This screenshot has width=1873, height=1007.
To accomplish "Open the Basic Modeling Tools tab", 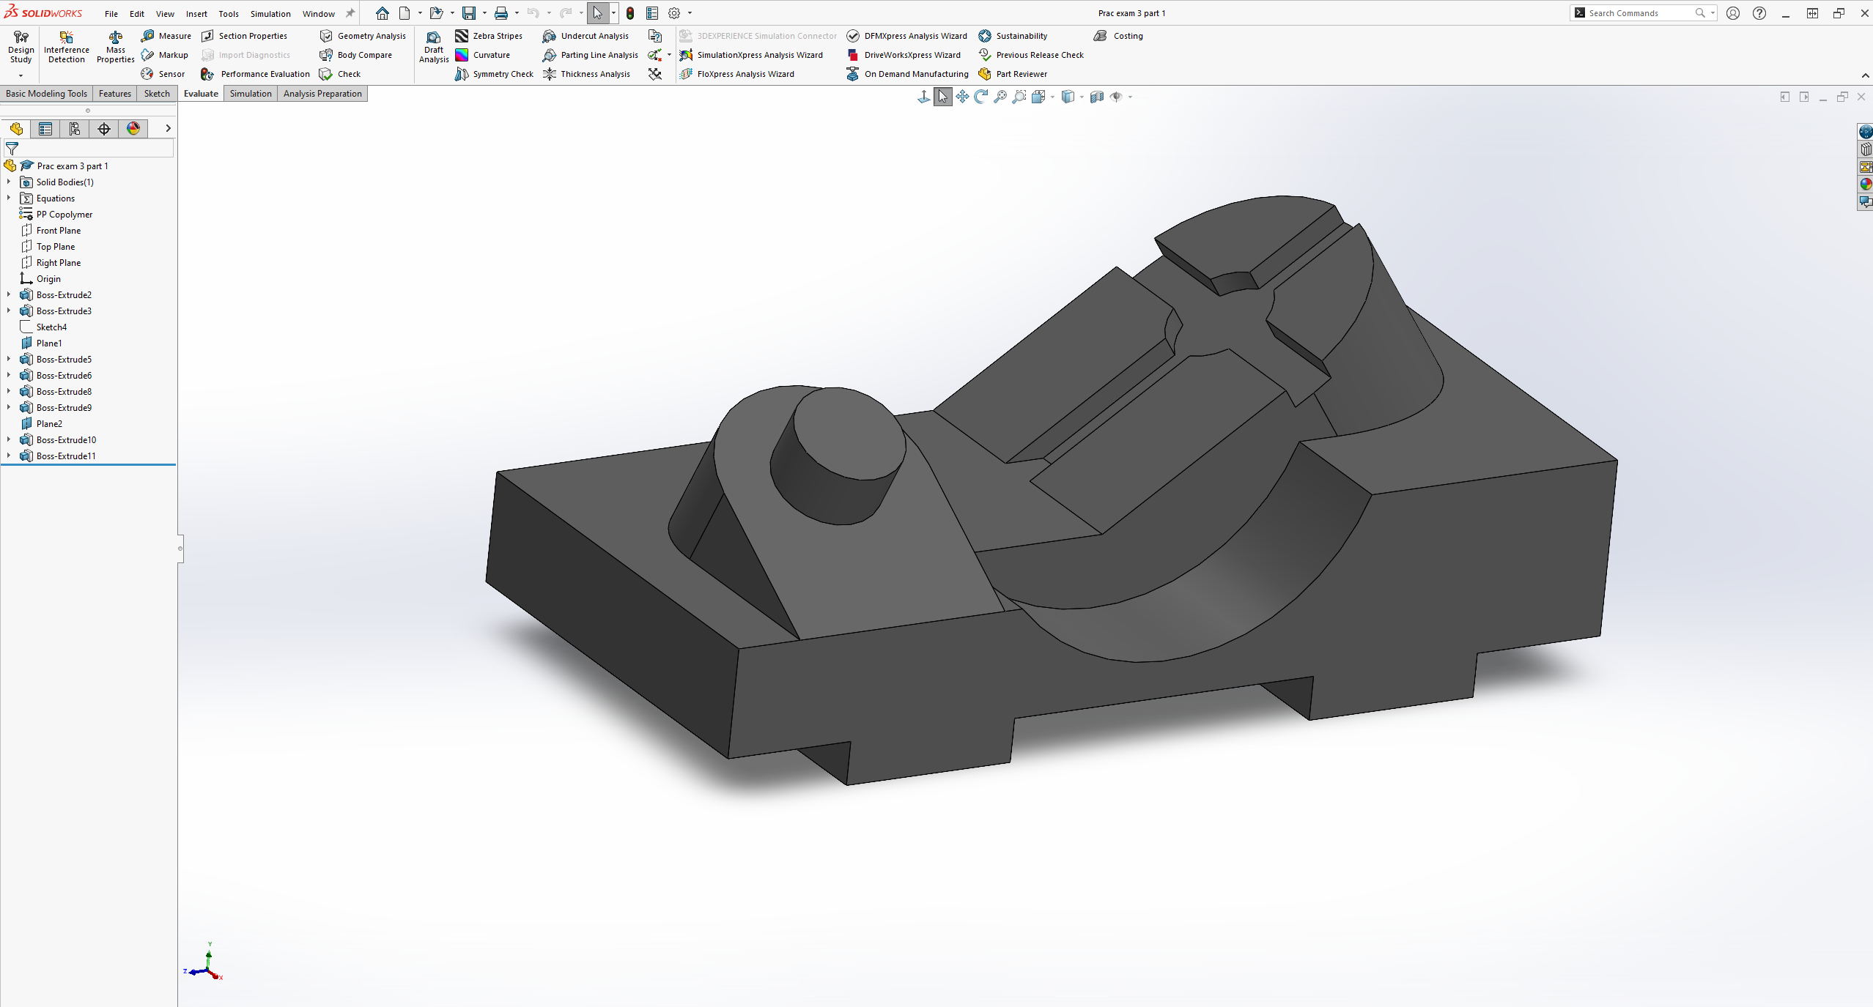I will point(46,94).
